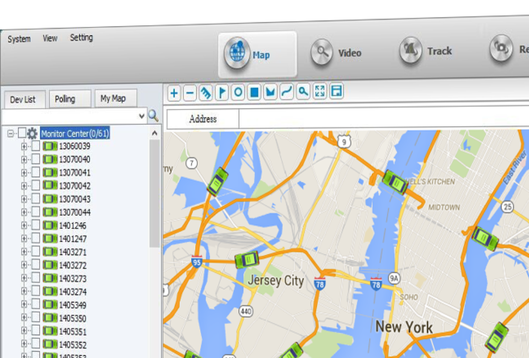Select device label 1405351
Screen dimensions: 529x358
[72, 332]
